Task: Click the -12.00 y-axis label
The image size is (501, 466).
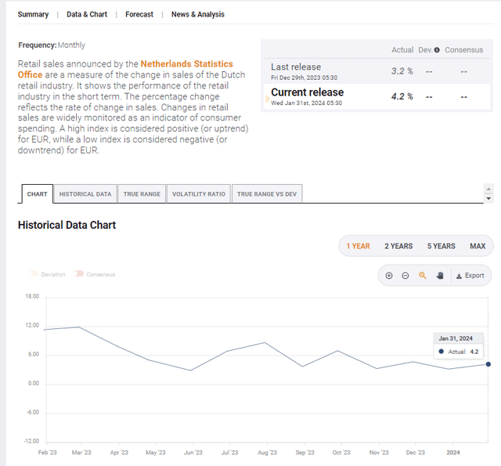Action: pyautogui.click(x=31, y=441)
